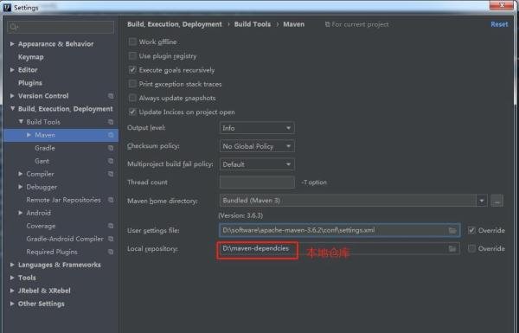Open the Checksum policy dropdown

(257, 146)
